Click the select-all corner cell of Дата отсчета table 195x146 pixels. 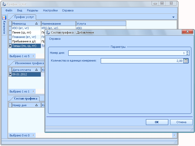point(10,70)
